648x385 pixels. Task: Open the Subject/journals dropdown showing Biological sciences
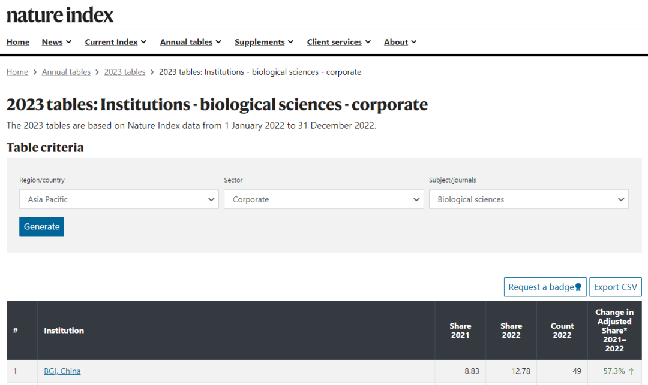point(528,199)
